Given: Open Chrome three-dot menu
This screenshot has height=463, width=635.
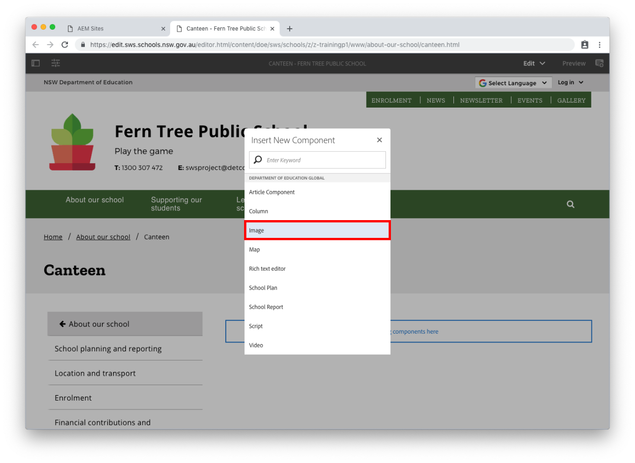Looking at the screenshot, I should tap(599, 45).
